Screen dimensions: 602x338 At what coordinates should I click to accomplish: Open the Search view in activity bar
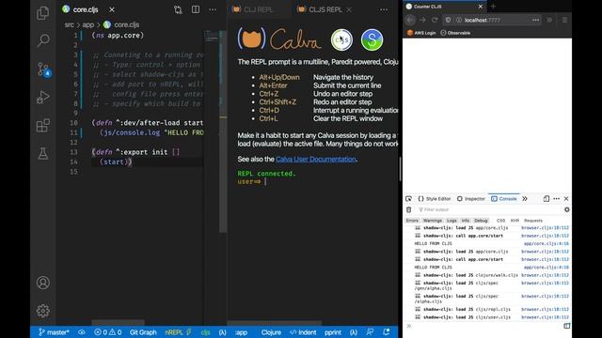click(43, 39)
